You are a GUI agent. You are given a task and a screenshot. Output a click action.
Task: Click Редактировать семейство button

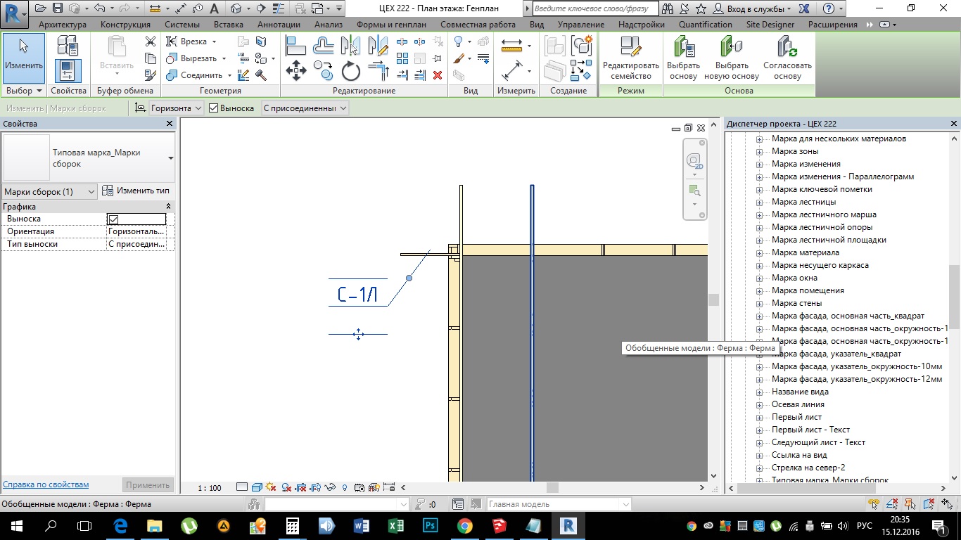(x=630, y=58)
